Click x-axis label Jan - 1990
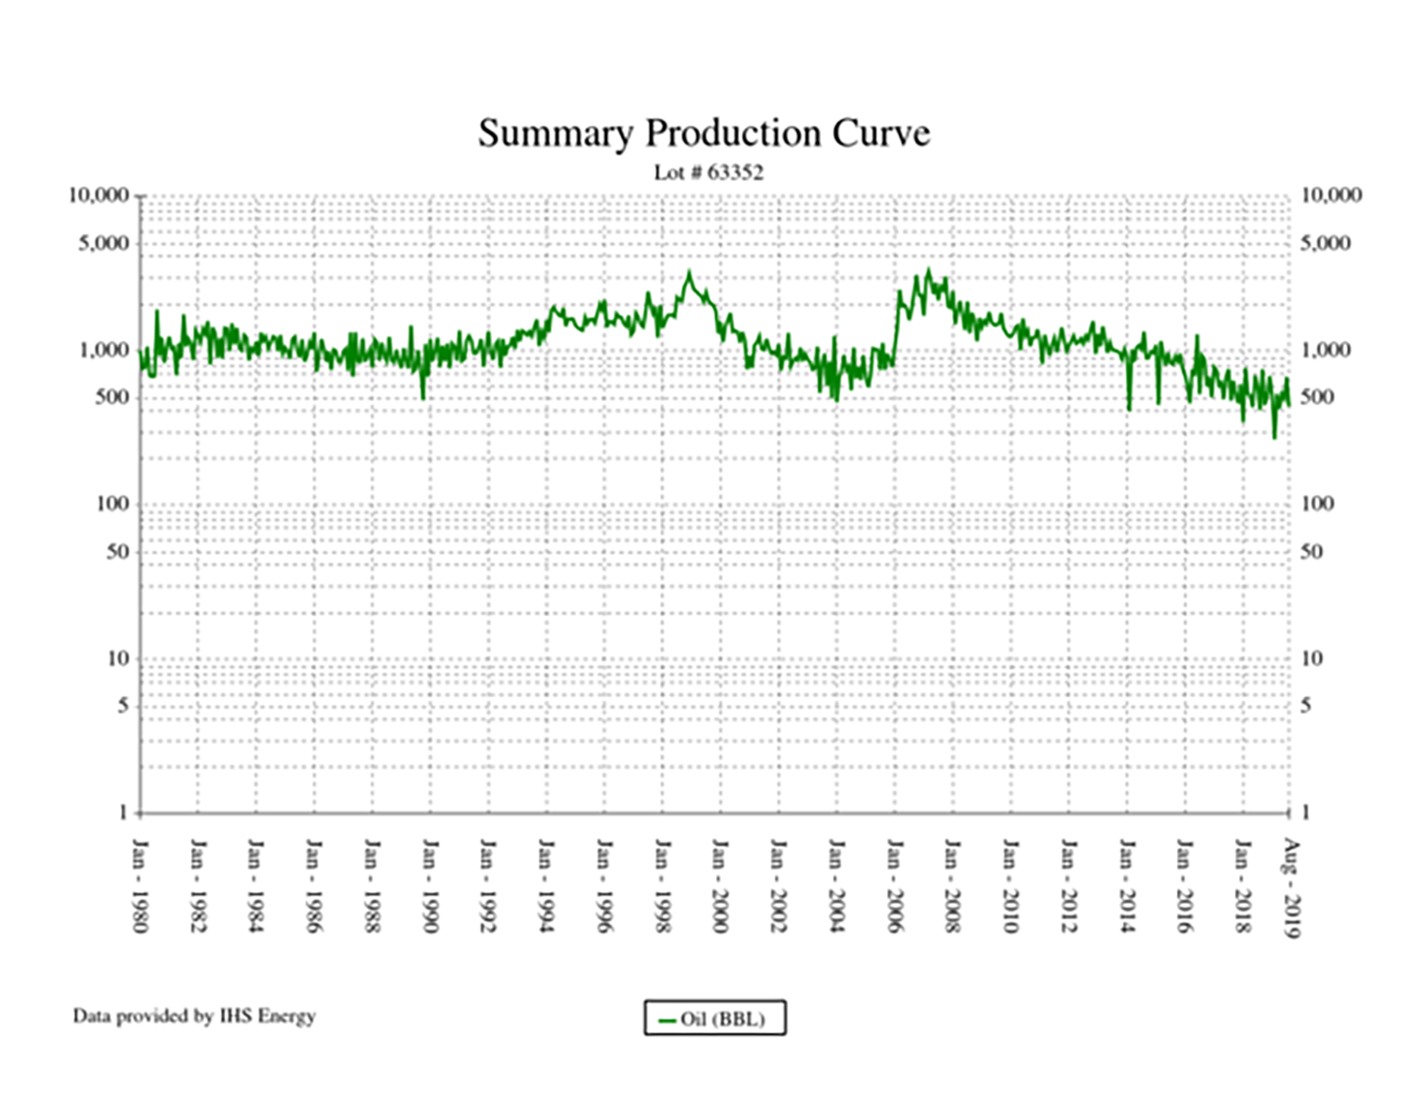Screen dimensions: 1425x1094 429,885
